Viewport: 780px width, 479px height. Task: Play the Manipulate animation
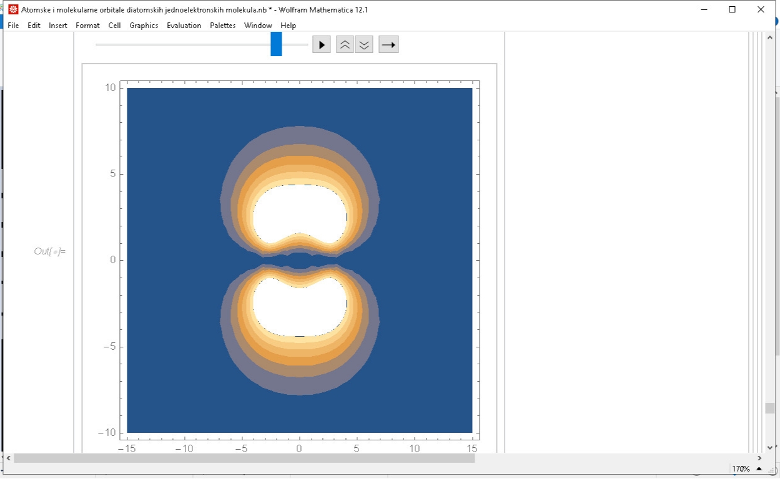click(322, 45)
